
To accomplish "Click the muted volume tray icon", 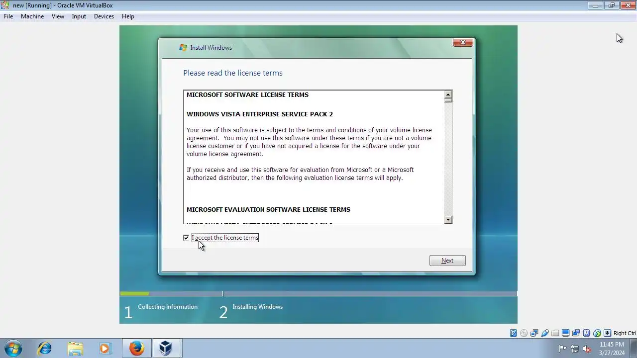I will [587, 349].
